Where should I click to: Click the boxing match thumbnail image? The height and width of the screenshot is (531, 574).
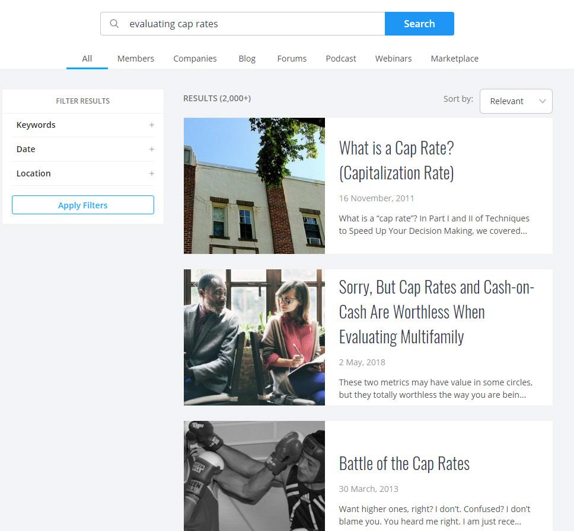coord(254,476)
